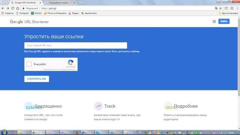This screenshot has width=240, height=135.
Task: Bookmark this page with the star icon
Action: 220,8
